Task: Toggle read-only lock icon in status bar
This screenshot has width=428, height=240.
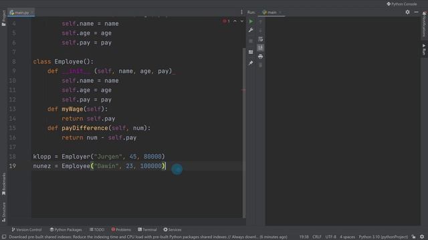Action: coord(414,237)
